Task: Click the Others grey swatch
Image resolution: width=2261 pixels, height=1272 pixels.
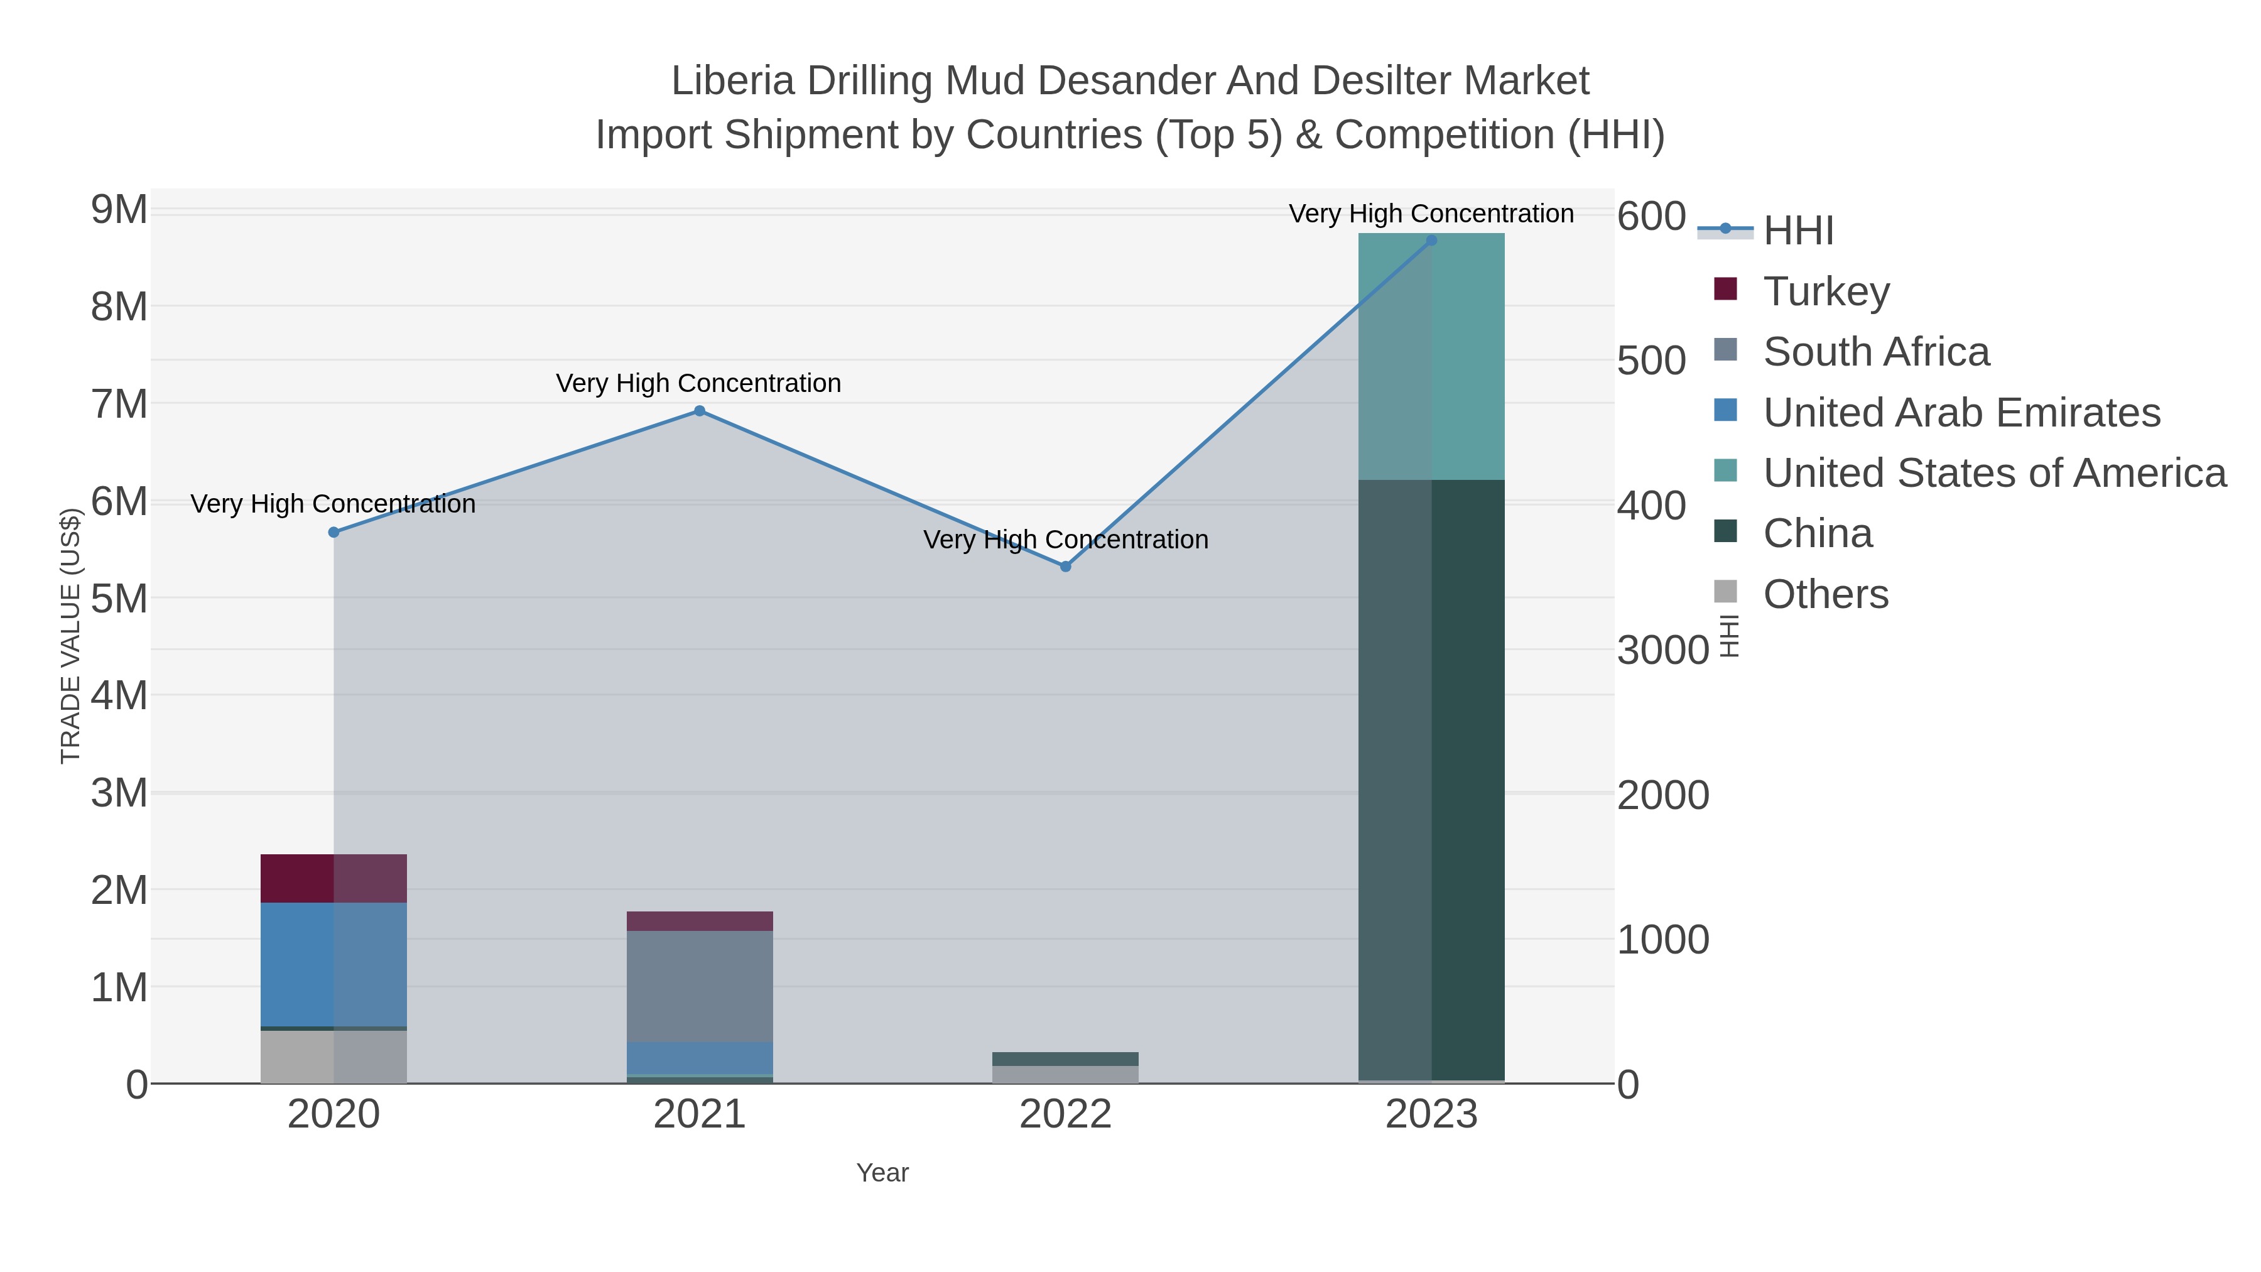Action: (x=1726, y=592)
